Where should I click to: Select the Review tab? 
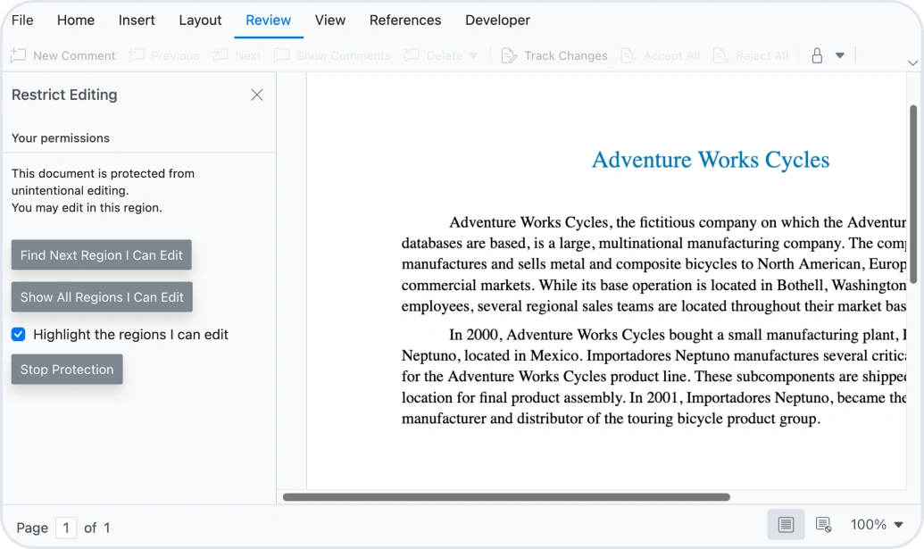268,20
